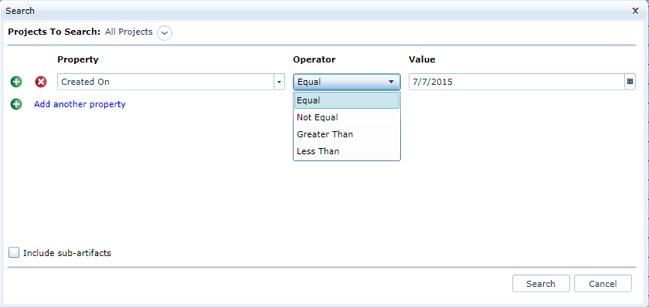Click the All Projects text
Viewport: 649px width, 307px height.
[129, 32]
